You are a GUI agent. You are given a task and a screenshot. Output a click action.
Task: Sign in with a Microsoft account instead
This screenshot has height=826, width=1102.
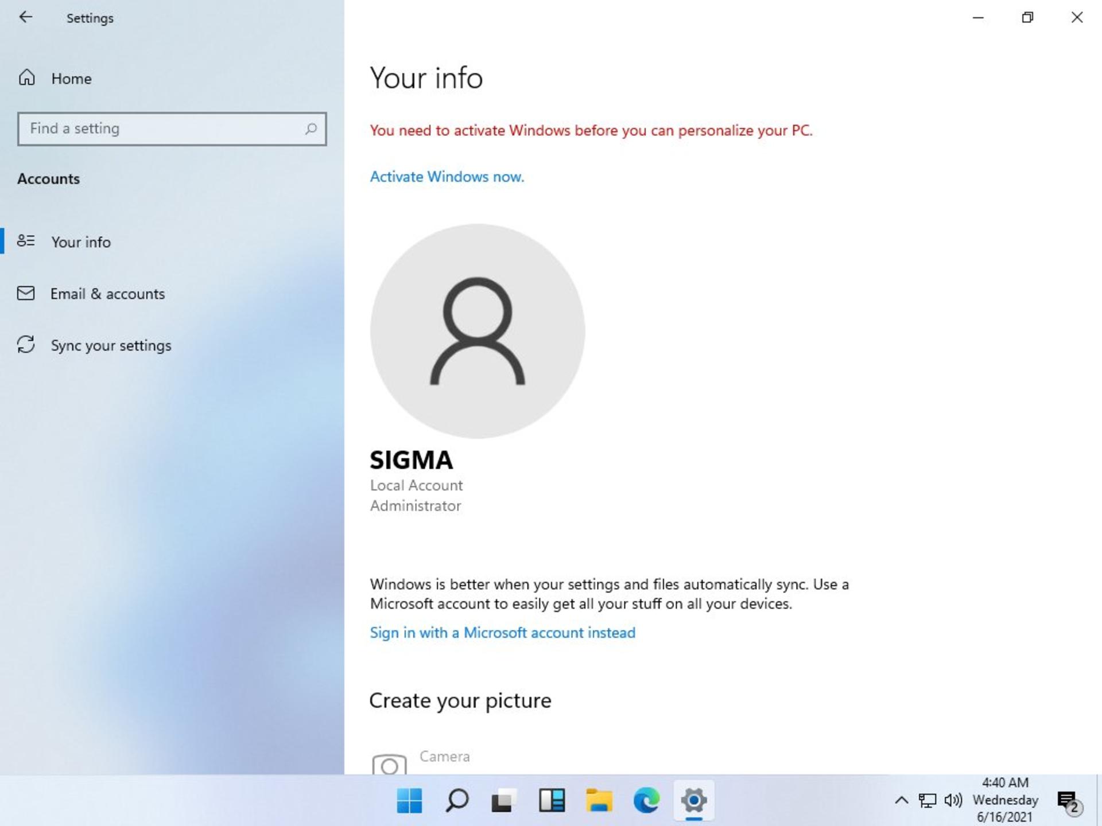pyautogui.click(x=503, y=632)
